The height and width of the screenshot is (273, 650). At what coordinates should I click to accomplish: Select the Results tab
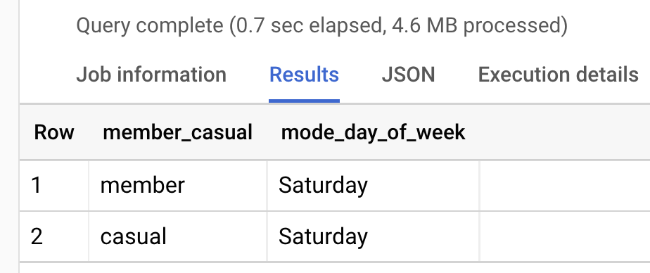(x=304, y=75)
